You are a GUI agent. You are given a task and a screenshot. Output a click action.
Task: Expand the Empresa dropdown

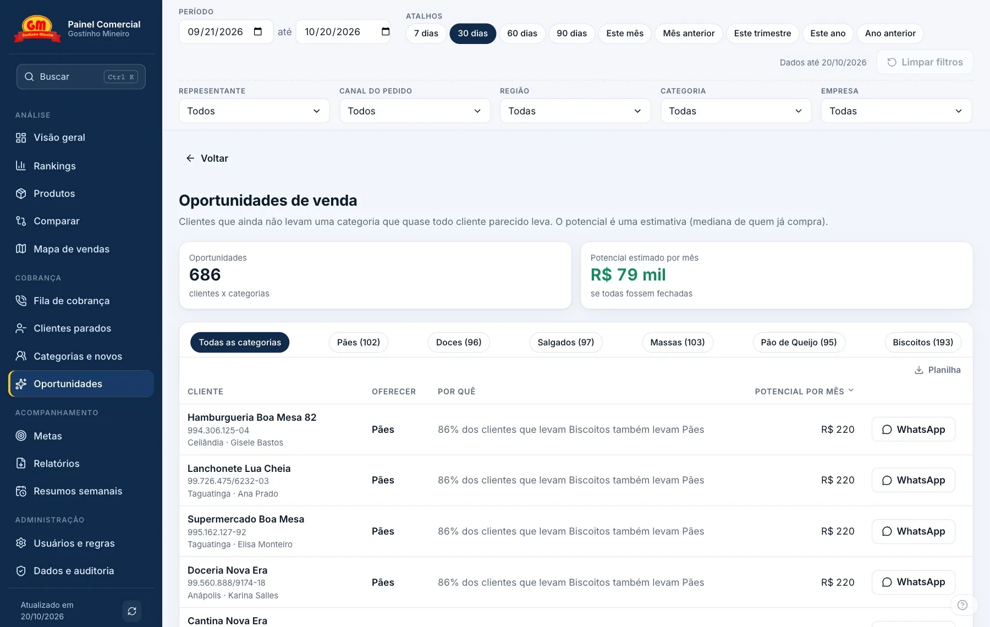tap(897, 111)
